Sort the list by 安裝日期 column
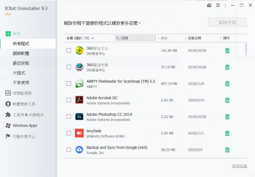Image resolution: width=255 pixels, height=177 pixels. pyautogui.click(x=195, y=38)
